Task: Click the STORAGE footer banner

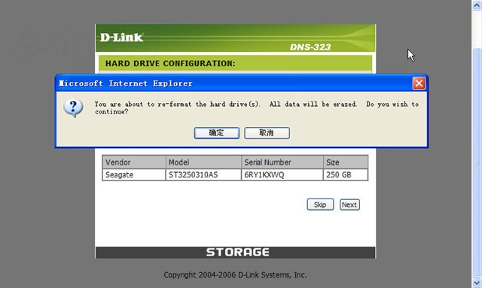Action: click(x=235, y=252)
